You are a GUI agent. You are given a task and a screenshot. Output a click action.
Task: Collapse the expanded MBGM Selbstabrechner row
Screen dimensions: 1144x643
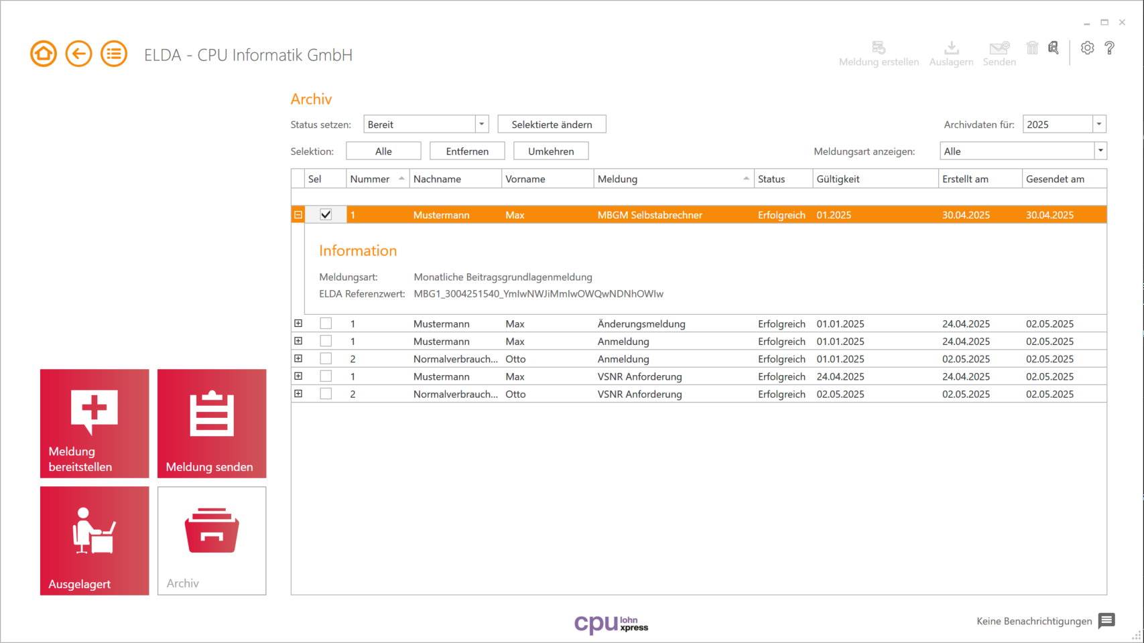pyautogui.click(x=298, y=215)
